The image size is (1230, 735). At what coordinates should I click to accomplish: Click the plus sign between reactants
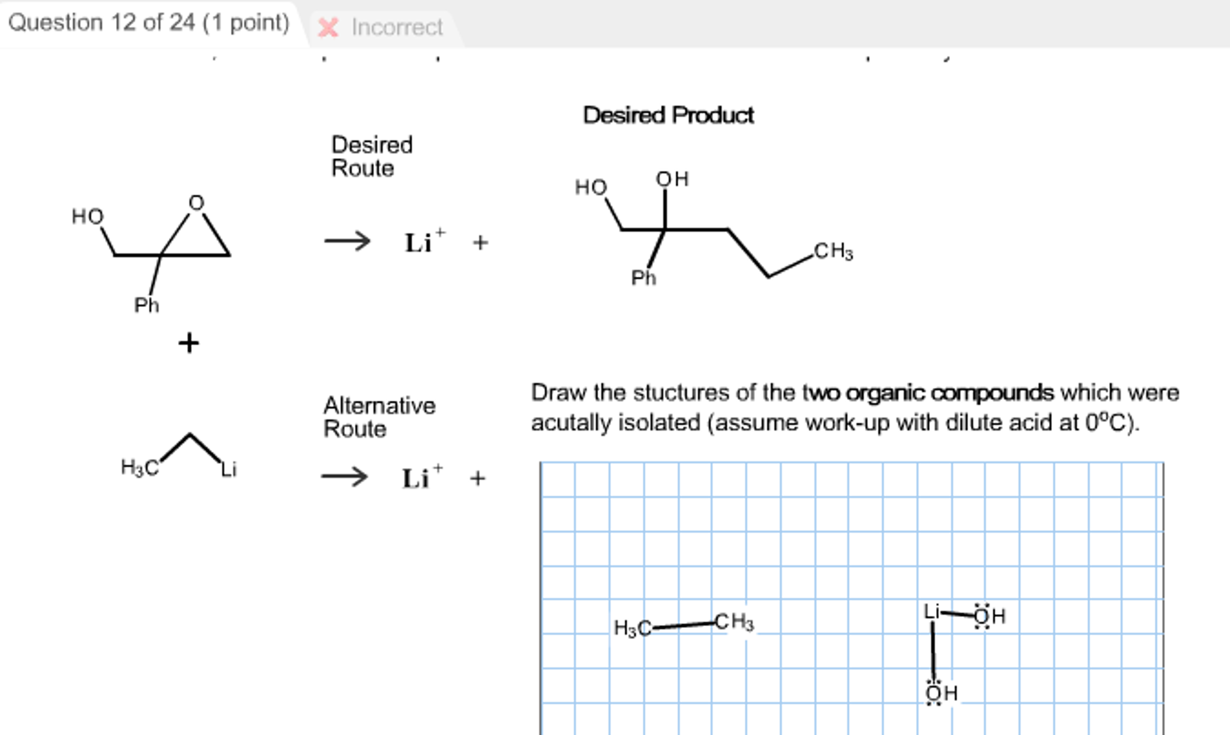(x=188, y=343)
